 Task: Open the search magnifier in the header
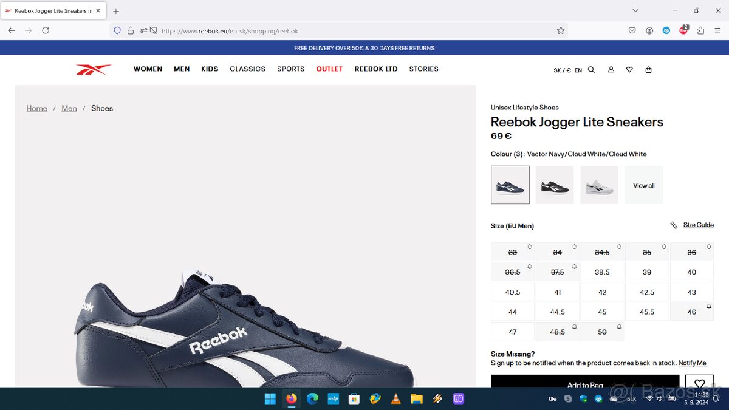tap(591, 70)
